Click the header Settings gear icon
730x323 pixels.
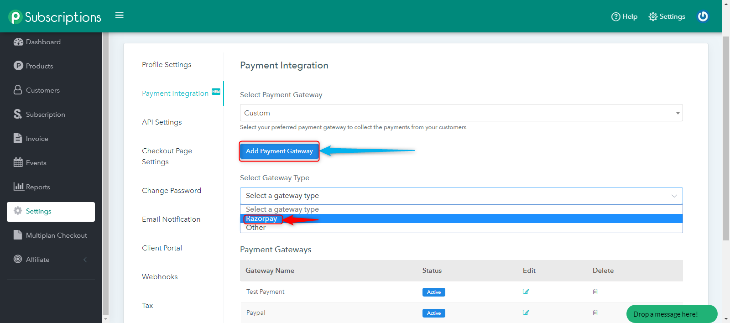(653, 17)
